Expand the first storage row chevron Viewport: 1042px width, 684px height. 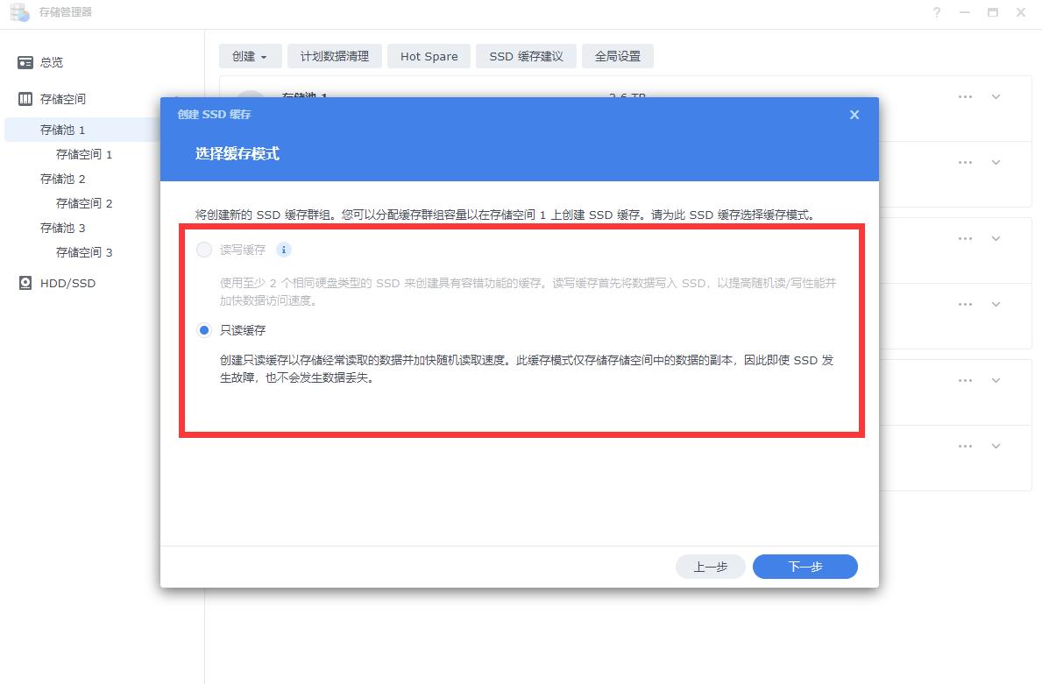(x=996, y=97)
